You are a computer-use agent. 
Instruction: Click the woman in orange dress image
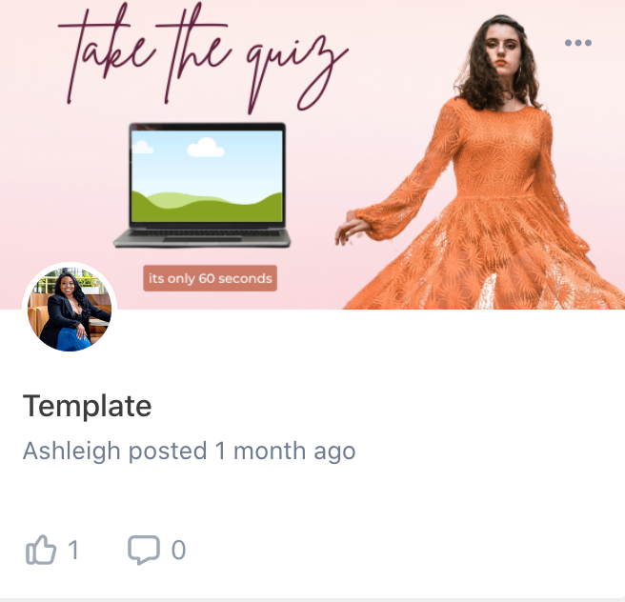click(482, 161)
